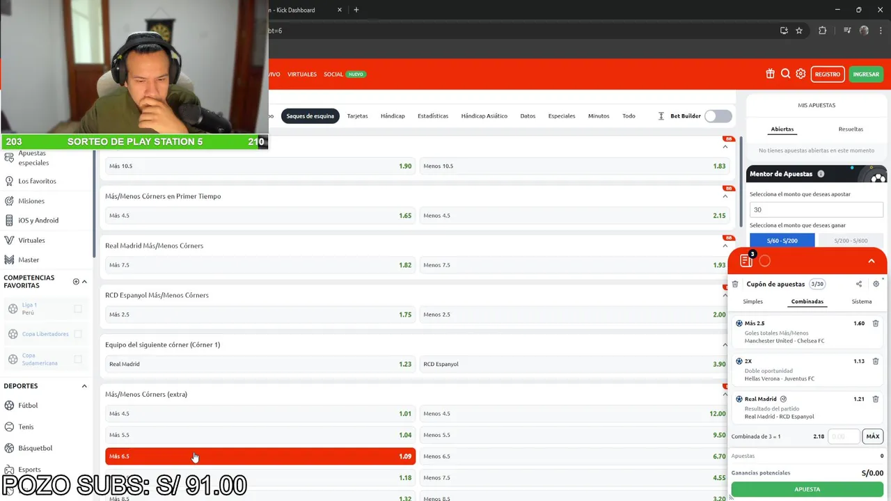Remove the Más 2.5 Manchester United bet
This screenshot has height=501, width=891.
(x=876, y=324)
